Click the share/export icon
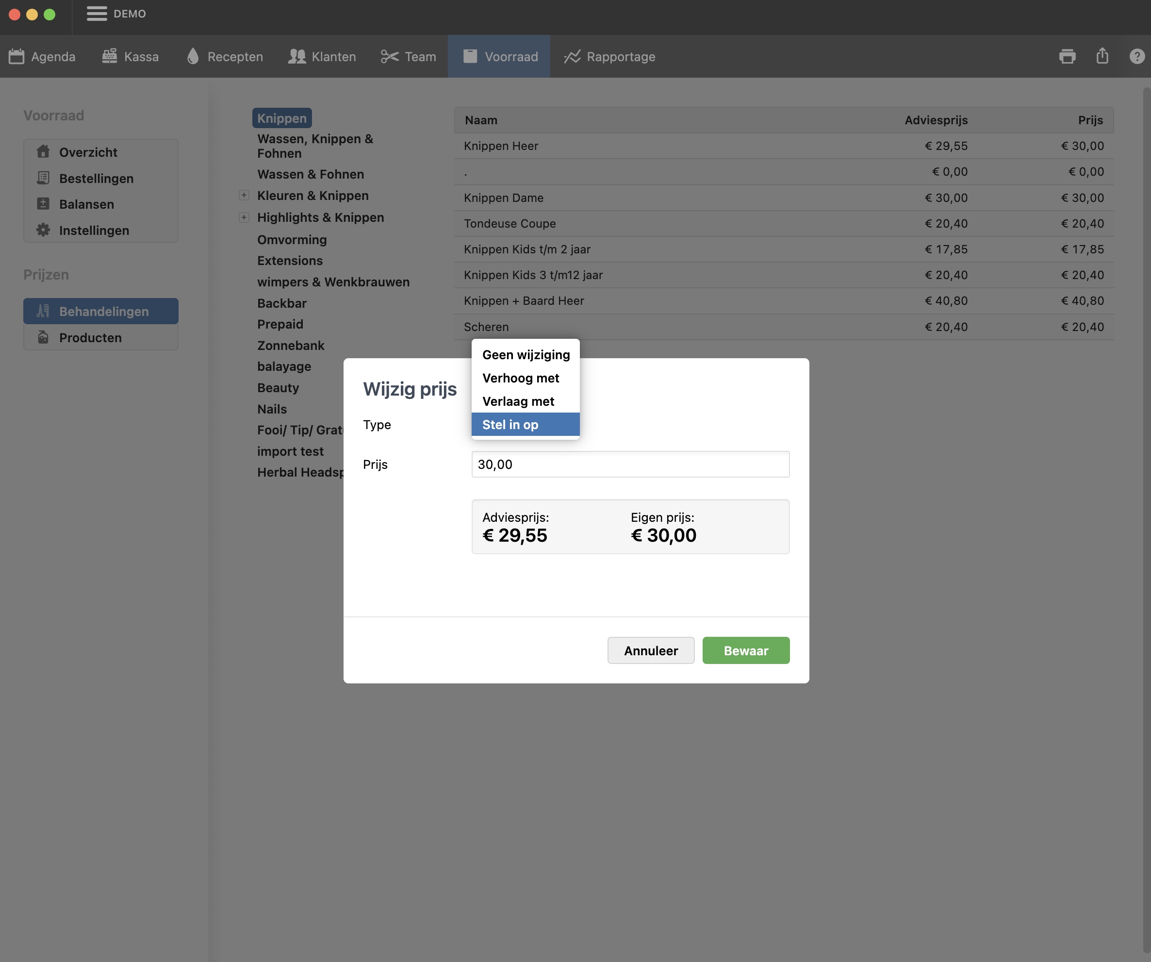 pos(1102,56)
